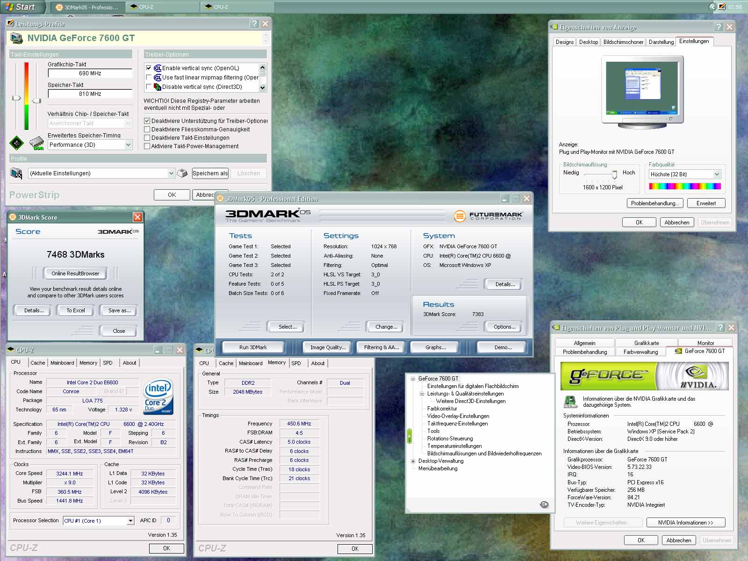Click the help button in Plug und Play-Monitor properties

point(721,328)
